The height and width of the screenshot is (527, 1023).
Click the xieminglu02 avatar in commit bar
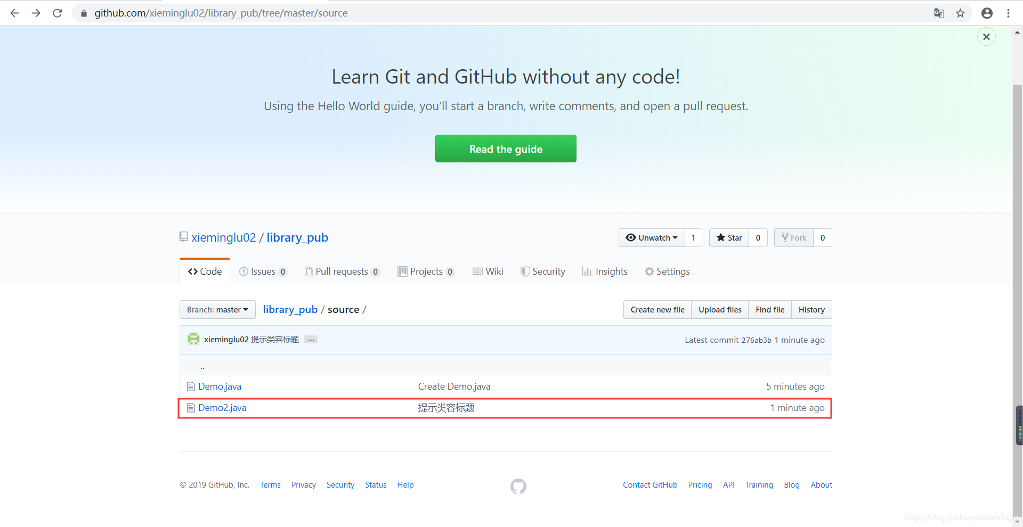pyautogui.click(x=193, y=339)
